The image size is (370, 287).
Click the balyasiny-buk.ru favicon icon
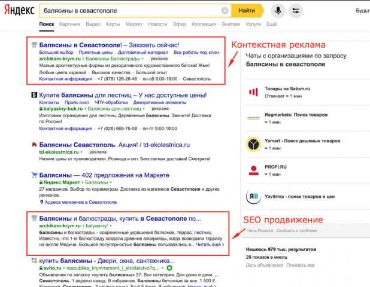pos(34,95)
